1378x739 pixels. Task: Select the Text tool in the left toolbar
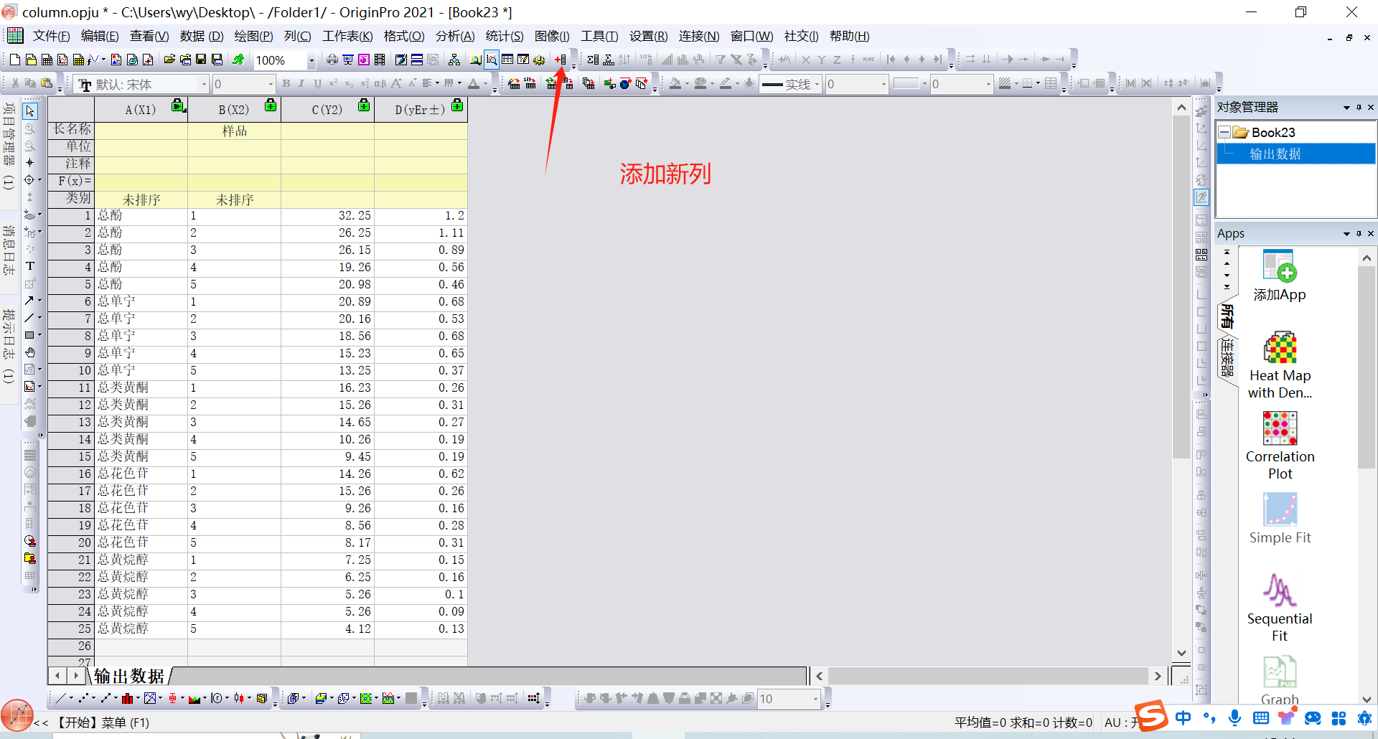click(30, 266)
